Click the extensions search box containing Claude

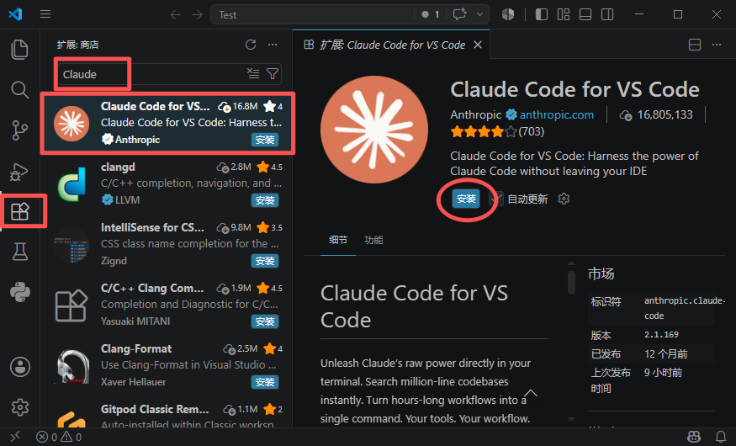169,74
